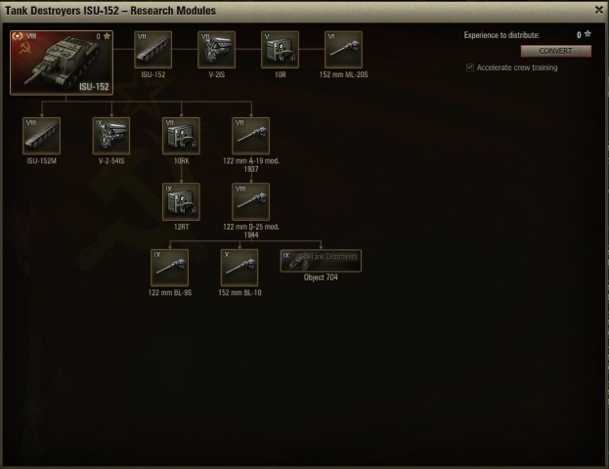Screen dimensions: 609x469
Task: Select the 122 mm BL-9S gun module
Action: point(170,268)
